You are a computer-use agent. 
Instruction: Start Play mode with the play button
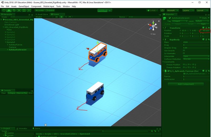pos(100,11)
